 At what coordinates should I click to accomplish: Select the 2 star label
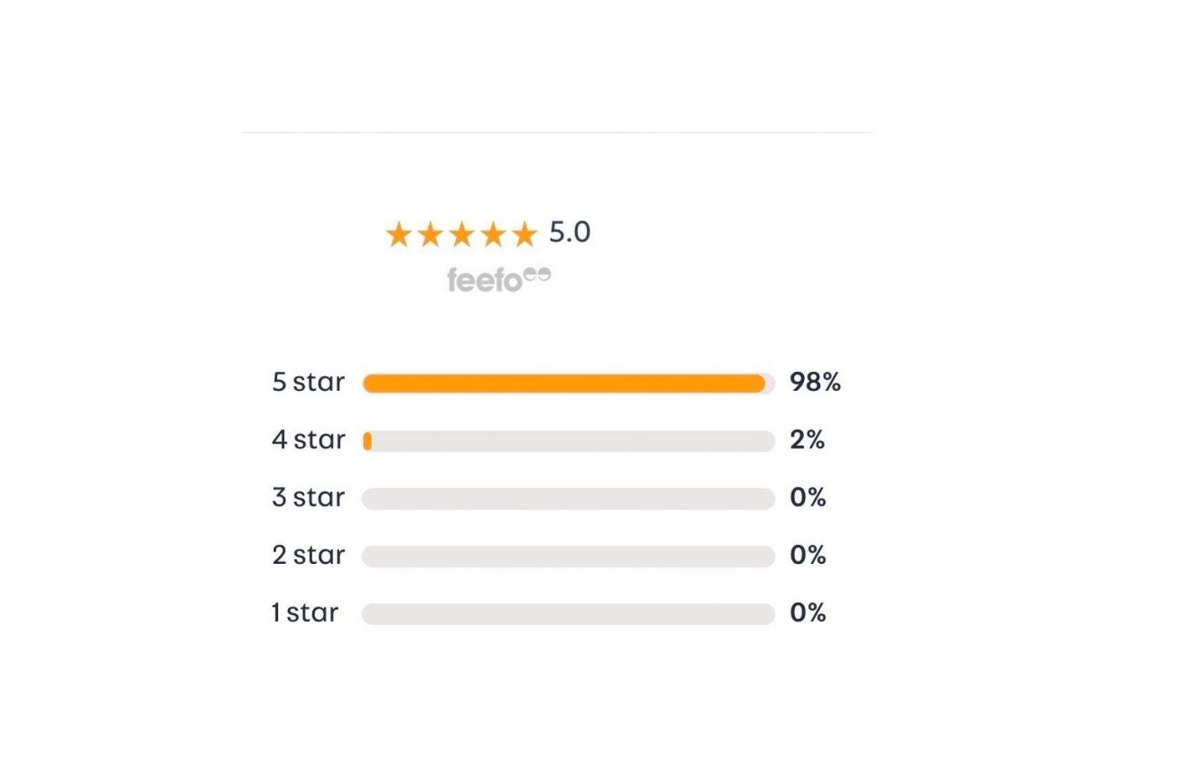click(x=309, y=554)
